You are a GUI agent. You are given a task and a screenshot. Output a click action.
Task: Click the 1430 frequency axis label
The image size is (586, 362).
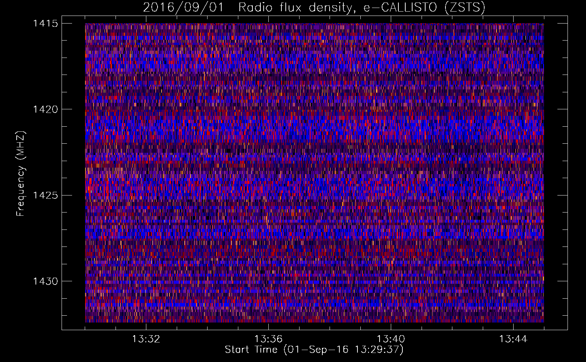coord(46,281)
